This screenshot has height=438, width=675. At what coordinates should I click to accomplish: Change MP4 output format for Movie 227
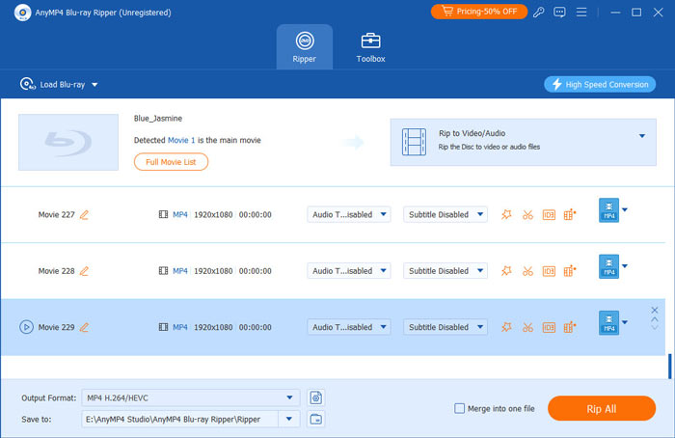[x=613, y=210]
